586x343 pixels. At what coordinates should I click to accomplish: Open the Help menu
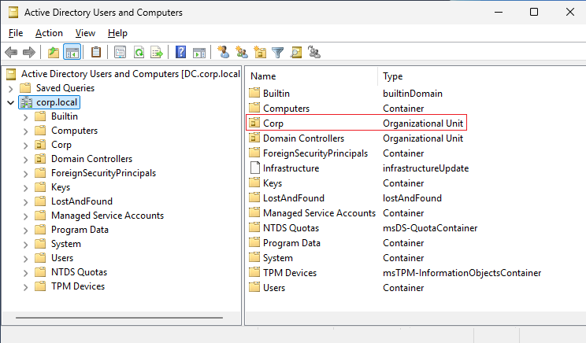pyautogui.click(x=117, y=33)
